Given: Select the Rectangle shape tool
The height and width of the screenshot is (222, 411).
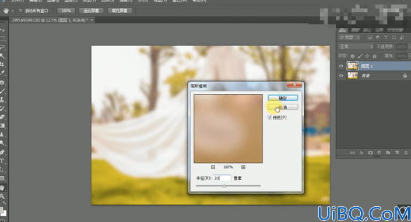Looking at the screenshot, I should 2,178.
